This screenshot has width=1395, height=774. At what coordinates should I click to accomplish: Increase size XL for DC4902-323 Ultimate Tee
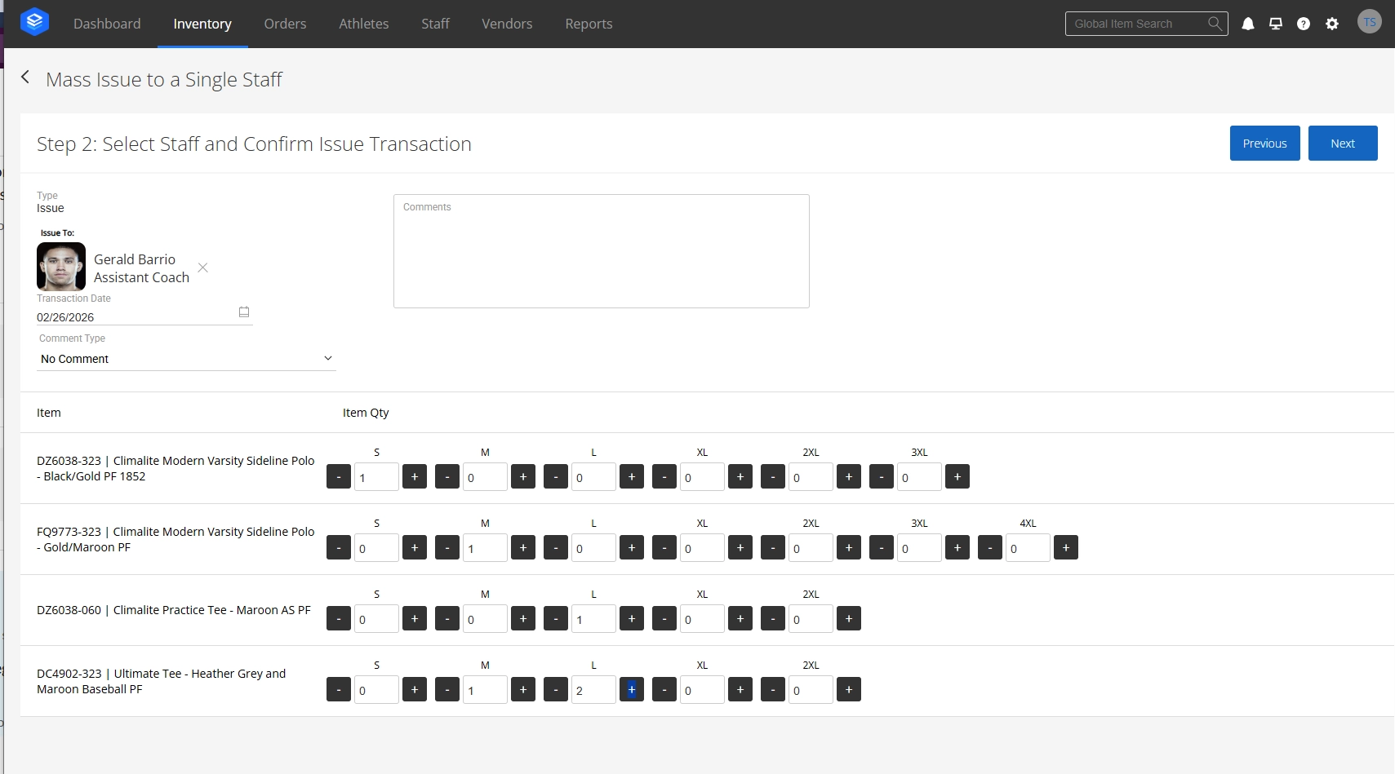tap(740, 689)
